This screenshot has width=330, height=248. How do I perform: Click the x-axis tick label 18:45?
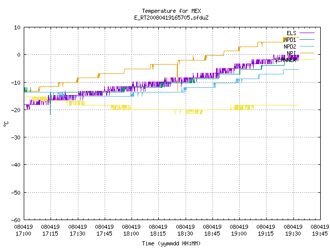coord(212,234)
